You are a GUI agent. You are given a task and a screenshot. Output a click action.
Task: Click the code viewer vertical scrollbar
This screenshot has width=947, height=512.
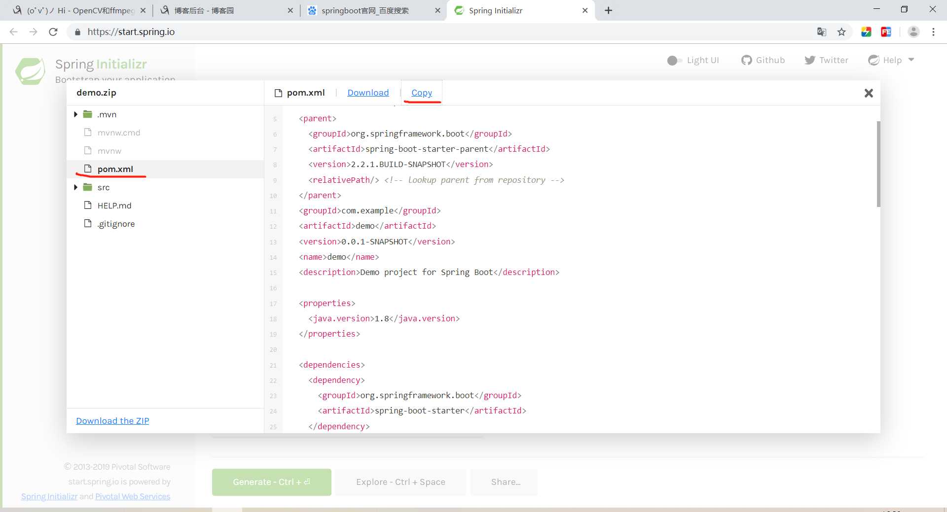point(878,164)
